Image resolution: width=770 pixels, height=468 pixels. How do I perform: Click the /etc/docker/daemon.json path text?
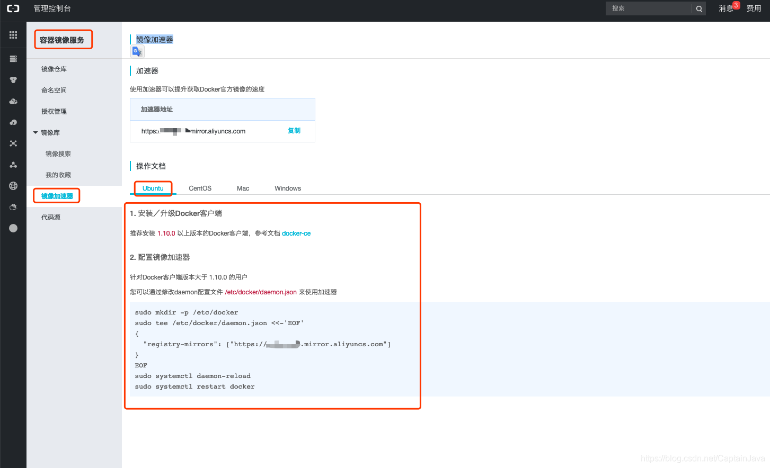coord(261,292)
